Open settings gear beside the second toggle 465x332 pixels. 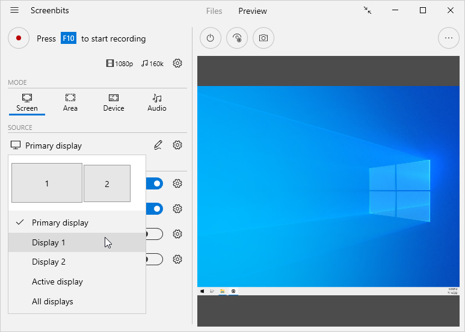[x=177, y=209]
